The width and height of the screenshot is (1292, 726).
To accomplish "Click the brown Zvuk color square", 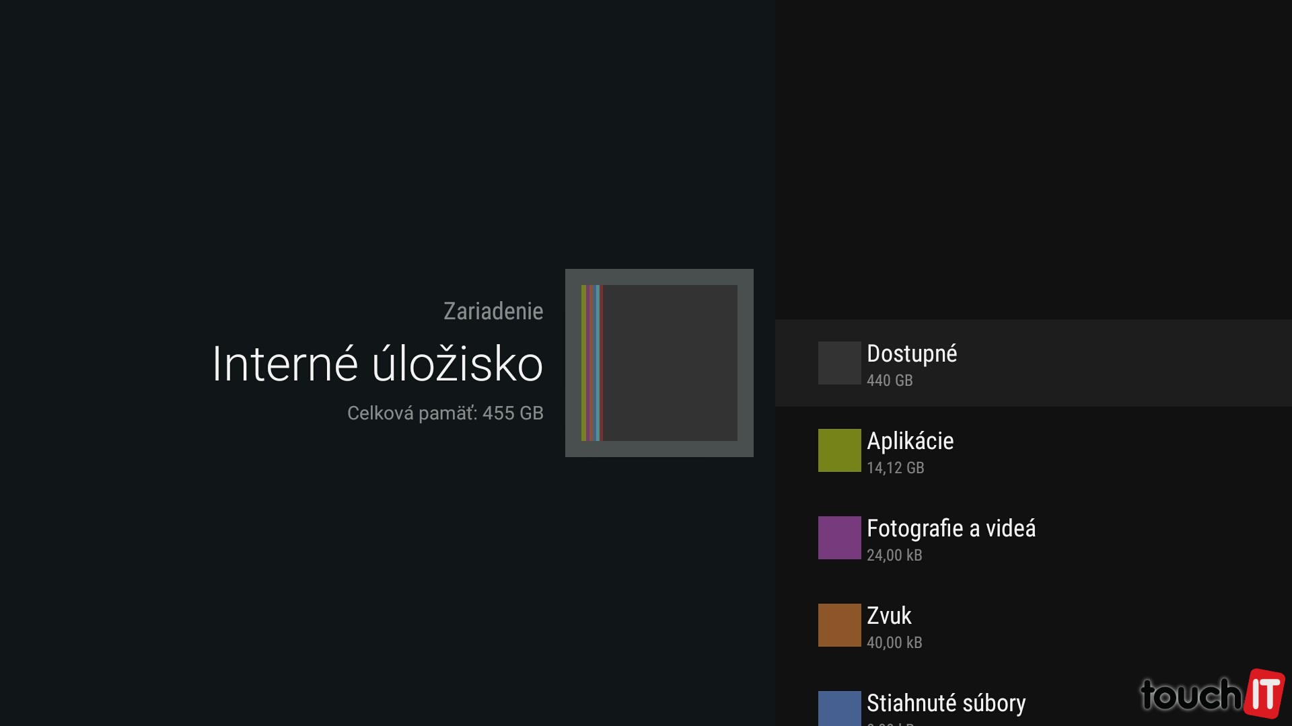I will point(839,625).
